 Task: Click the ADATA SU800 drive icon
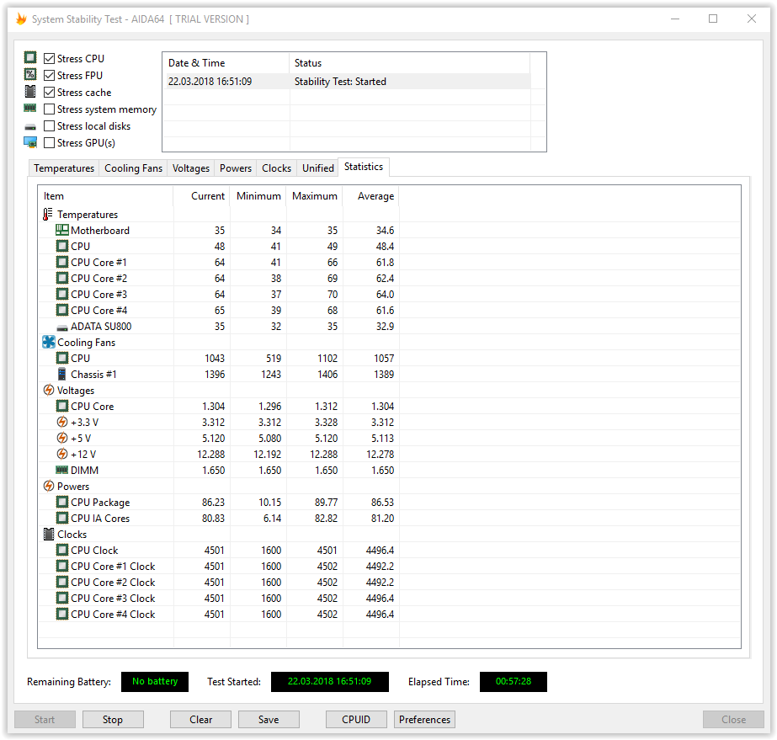point(62,327)
